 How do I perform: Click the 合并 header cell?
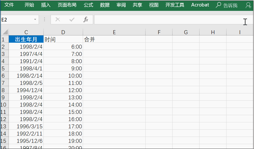(114, 39)
